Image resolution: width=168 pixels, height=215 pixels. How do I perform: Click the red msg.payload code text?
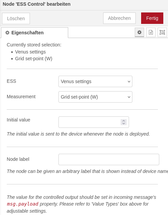coord(23,204)
